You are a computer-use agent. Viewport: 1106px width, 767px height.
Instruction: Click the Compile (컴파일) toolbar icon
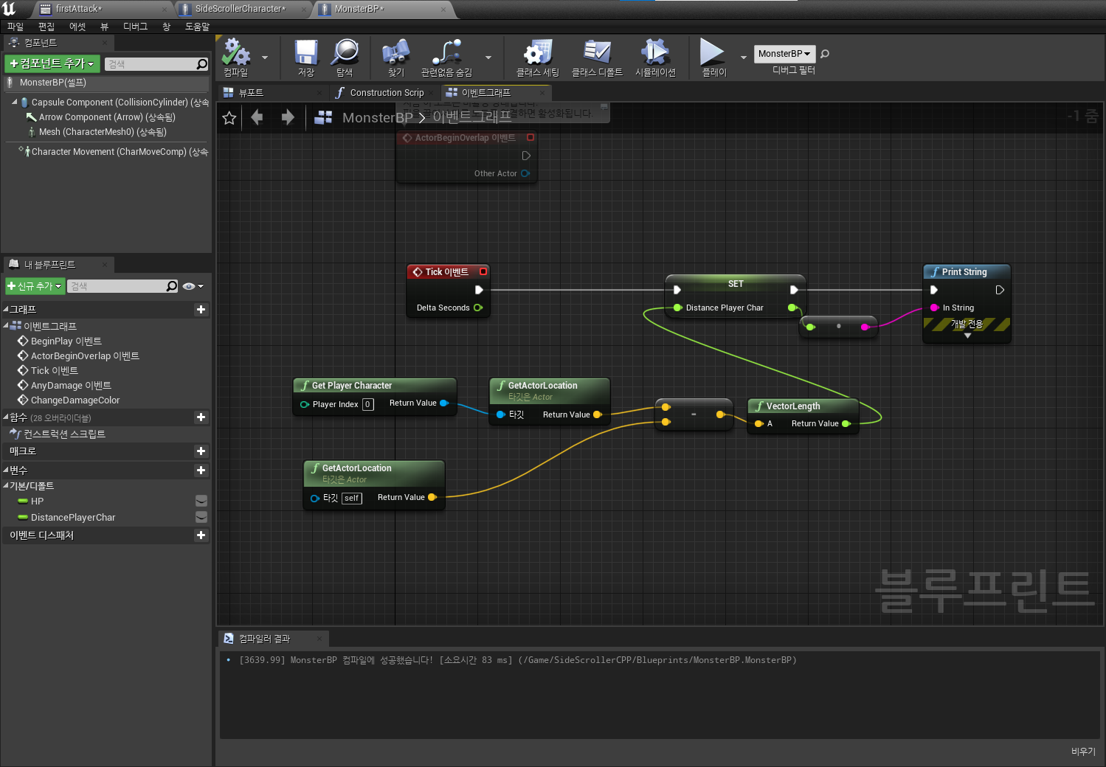point(236,53)
